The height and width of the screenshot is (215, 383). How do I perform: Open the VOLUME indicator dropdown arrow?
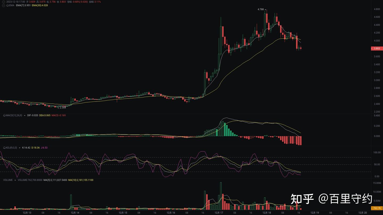point(15,180)
